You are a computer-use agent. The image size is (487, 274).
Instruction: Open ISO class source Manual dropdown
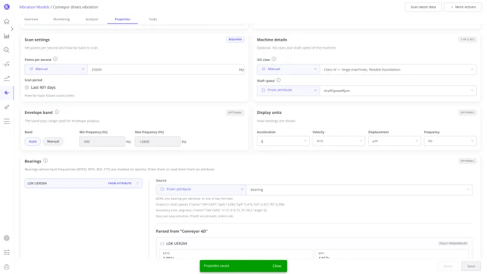[288, 69]
